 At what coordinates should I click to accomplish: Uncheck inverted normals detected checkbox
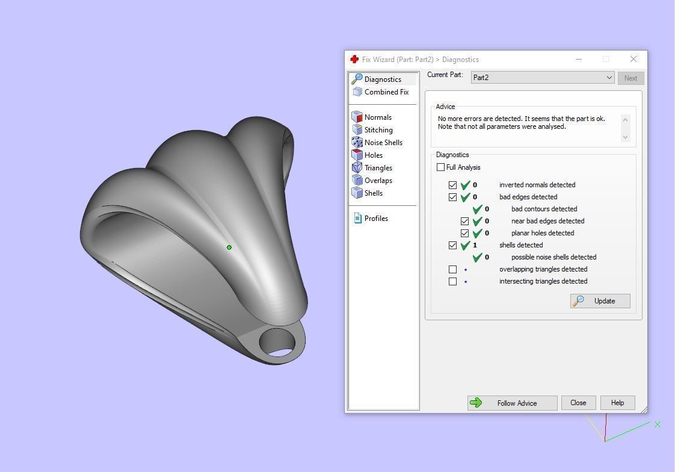click(x=452, y=185)
